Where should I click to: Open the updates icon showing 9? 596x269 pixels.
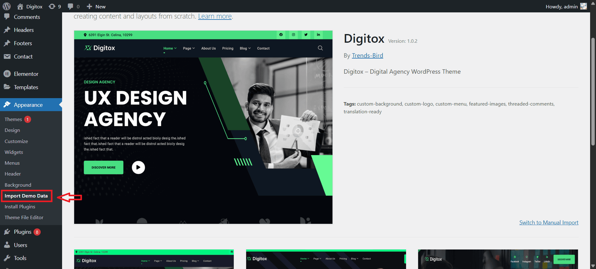point(55,7)
